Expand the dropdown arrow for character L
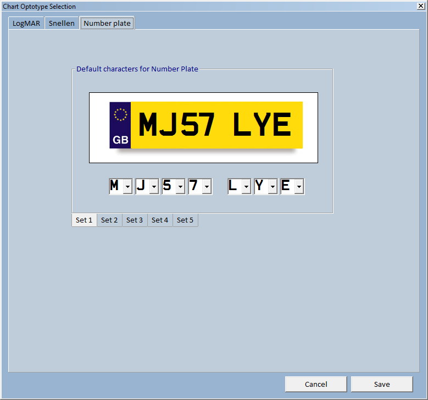 click(247, 186)
